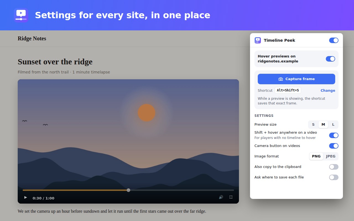Click the Alt+Shift+S shortcut key box
Image resolution: width=354 pixels, height=221 pixels.
point(288,90)
